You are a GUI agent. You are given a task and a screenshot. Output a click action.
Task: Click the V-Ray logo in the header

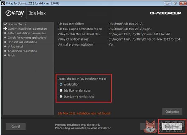[x=15, y=13]
